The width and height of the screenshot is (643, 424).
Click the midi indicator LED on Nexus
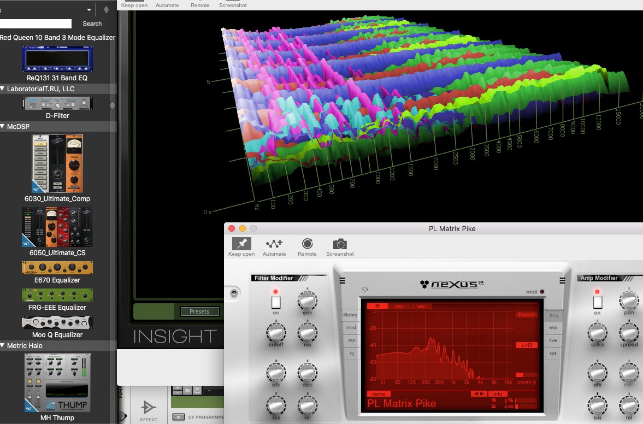click(542, 292)
